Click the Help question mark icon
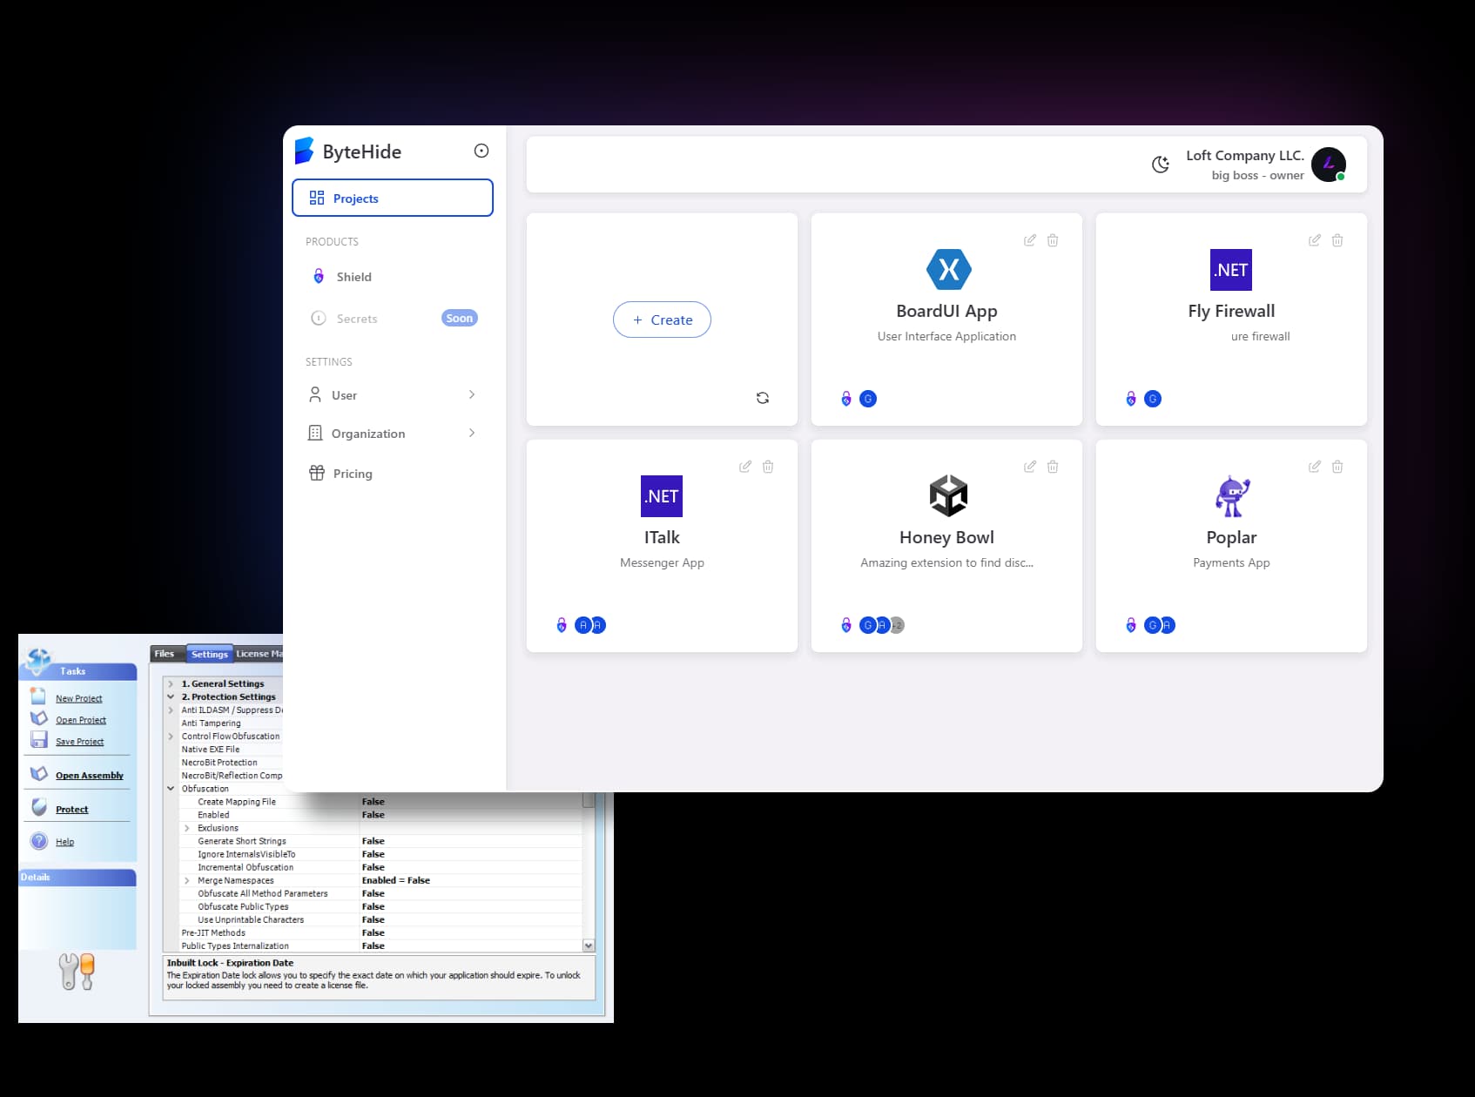 coord(39,841)
